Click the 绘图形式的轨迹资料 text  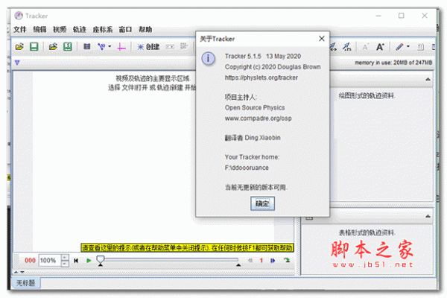pyautogui.click(x=367, y=96)
